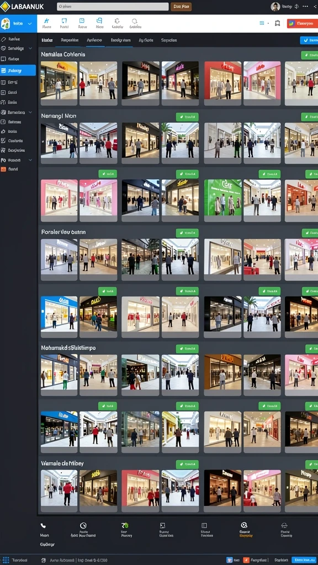Open the brown storefront thumbnail under 'Nohumakd sBluistimpo'
The image size is (318, 565).
pyautogui.click(x=223, y=375)
